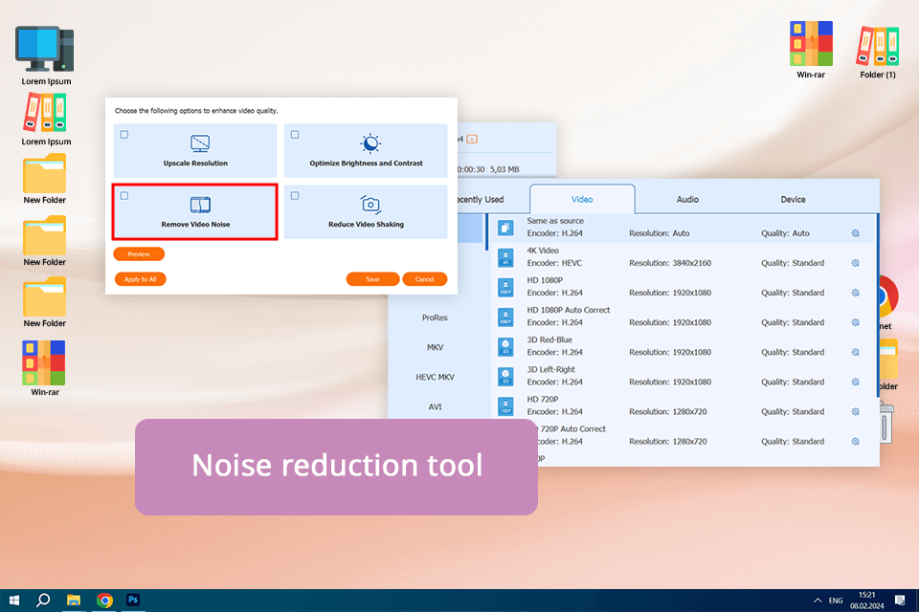Check the Remove Video Noise checkbox

124,196
